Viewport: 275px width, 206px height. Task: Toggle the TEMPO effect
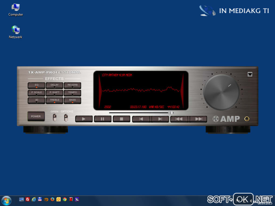click(x=73, y=93)
